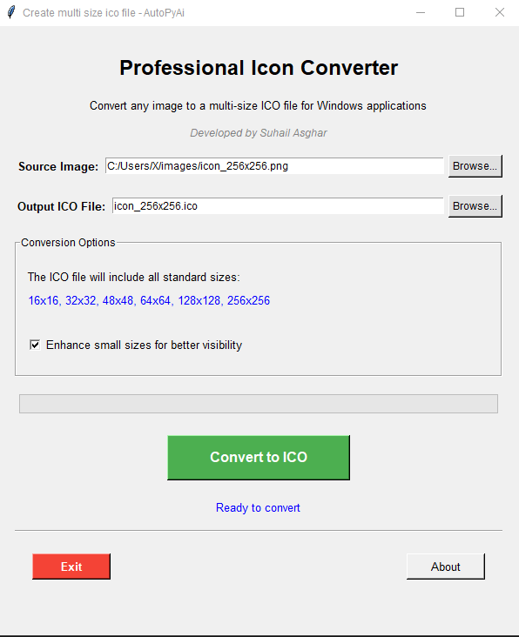
Task: Click the 'Professional Icon Converter' heading
Action: (259, 68)
